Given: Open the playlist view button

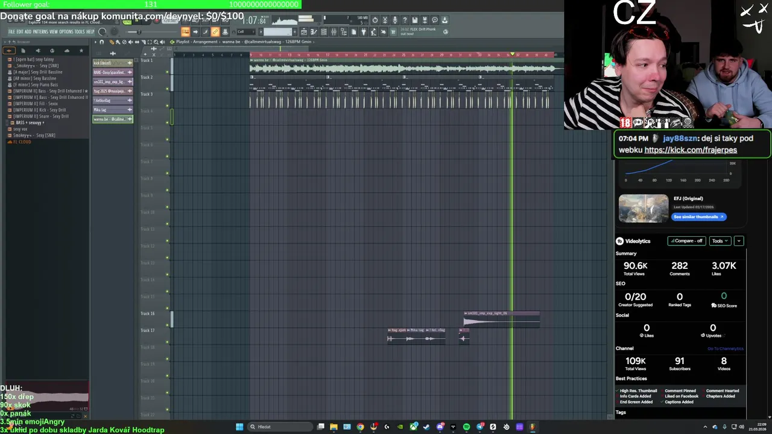Looking at the screenshot, I should tap(303, 32).
